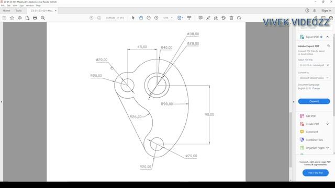
Task: Open the View menu
Action: point(15,6)
